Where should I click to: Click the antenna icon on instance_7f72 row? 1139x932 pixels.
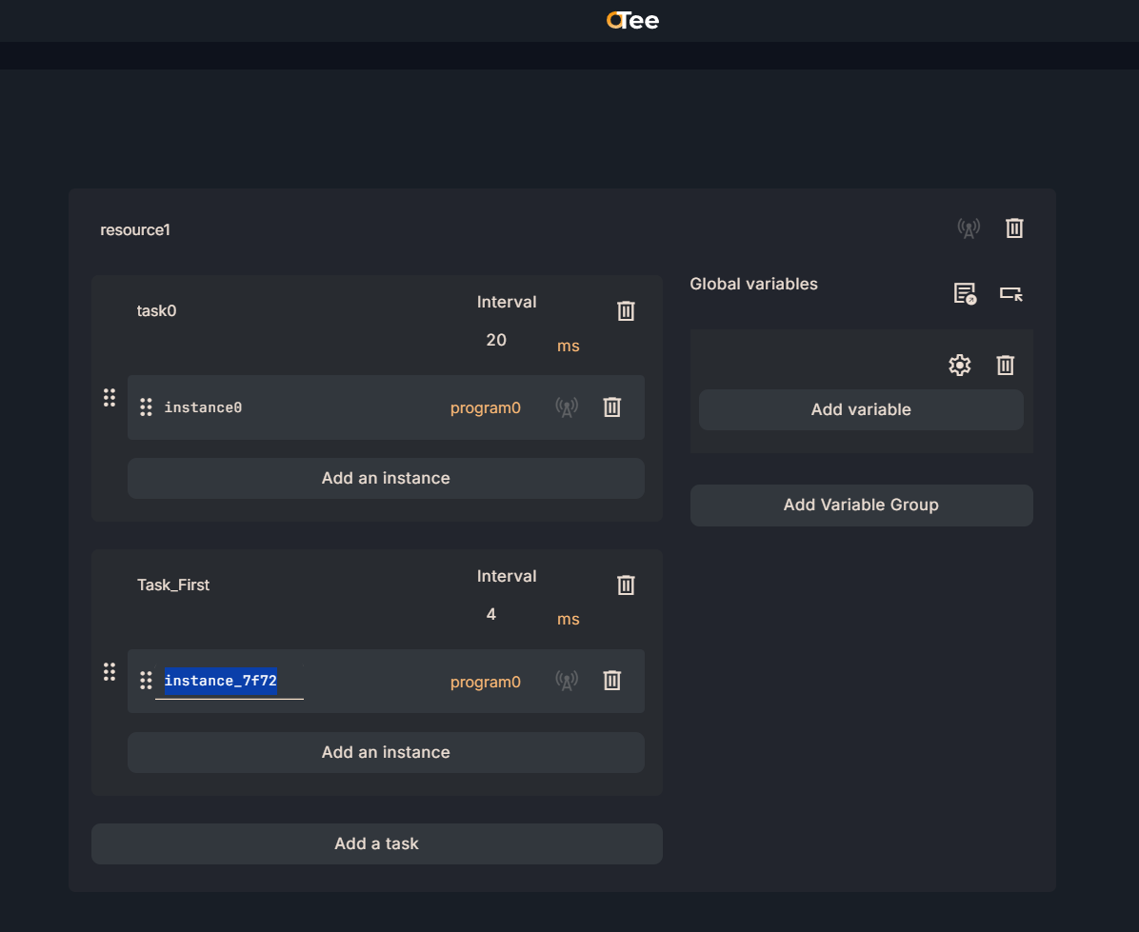click(567, 681)
